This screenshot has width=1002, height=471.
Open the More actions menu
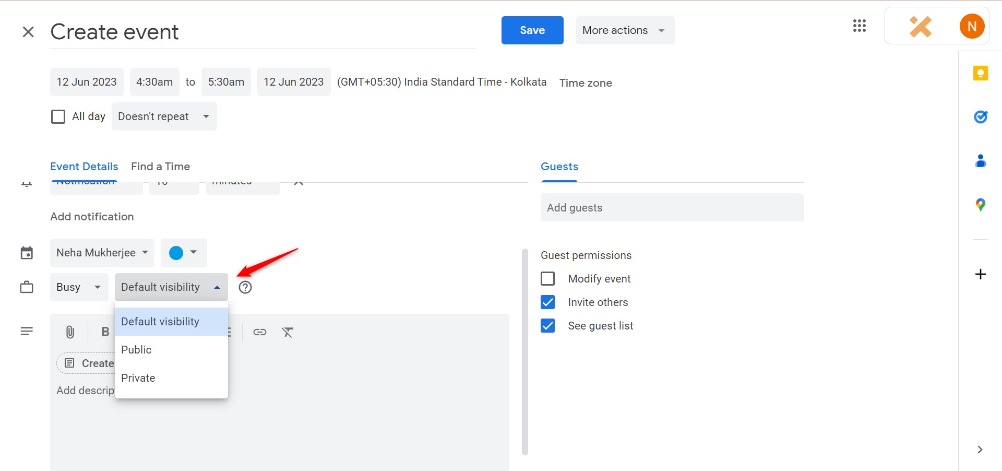(624, 30)
